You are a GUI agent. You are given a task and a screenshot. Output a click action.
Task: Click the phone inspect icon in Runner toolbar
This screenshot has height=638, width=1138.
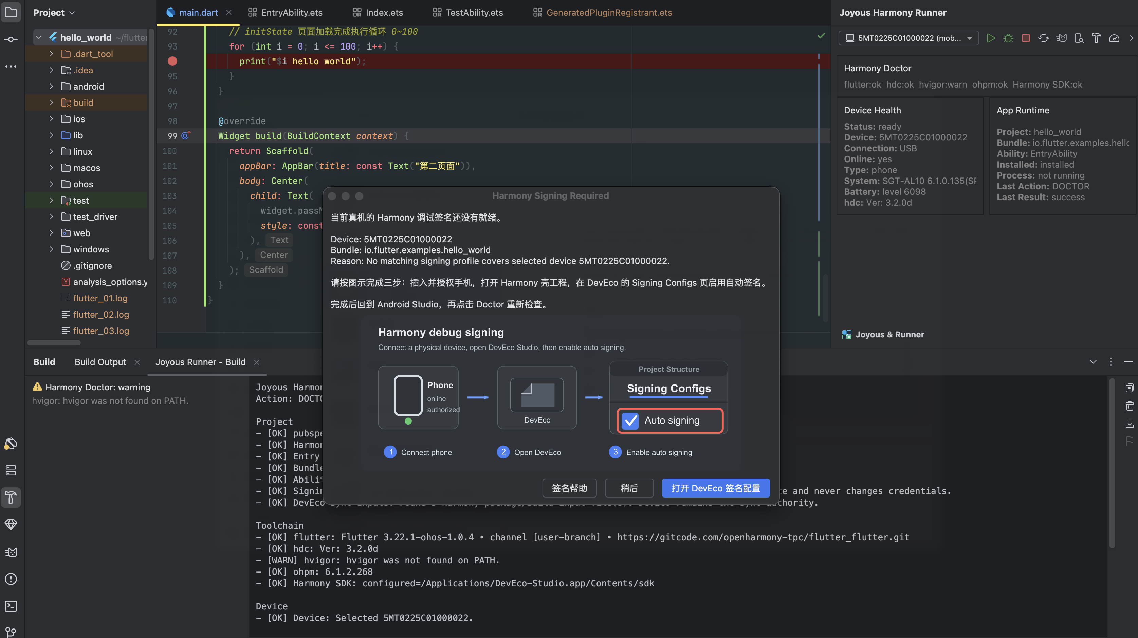tap(1079, 38)
